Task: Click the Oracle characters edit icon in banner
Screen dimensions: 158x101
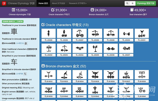Action: (53, 10)
